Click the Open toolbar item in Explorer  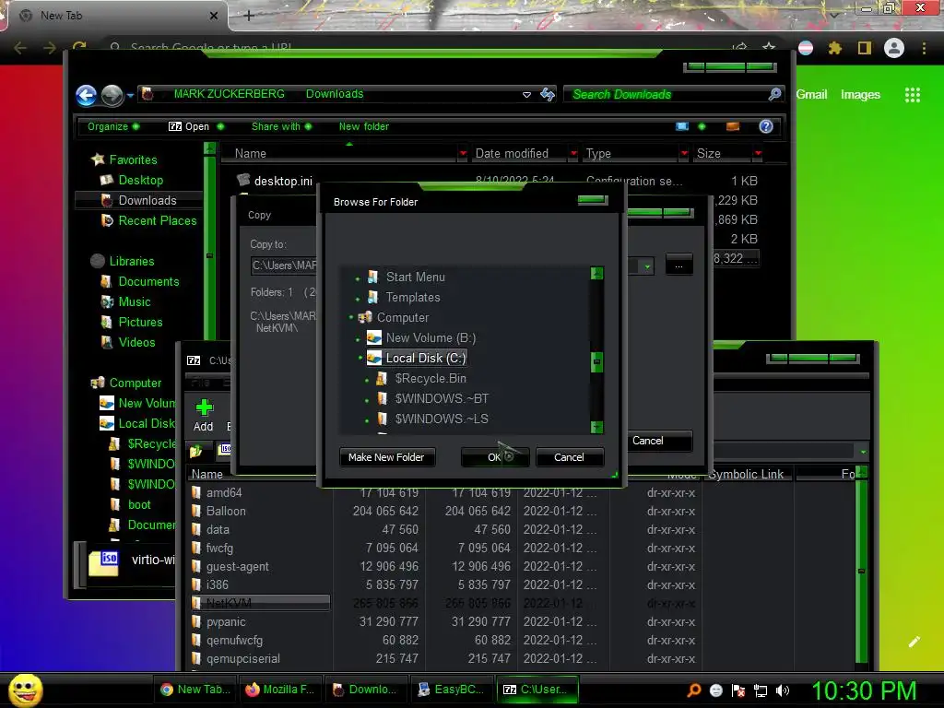[189, 126]
